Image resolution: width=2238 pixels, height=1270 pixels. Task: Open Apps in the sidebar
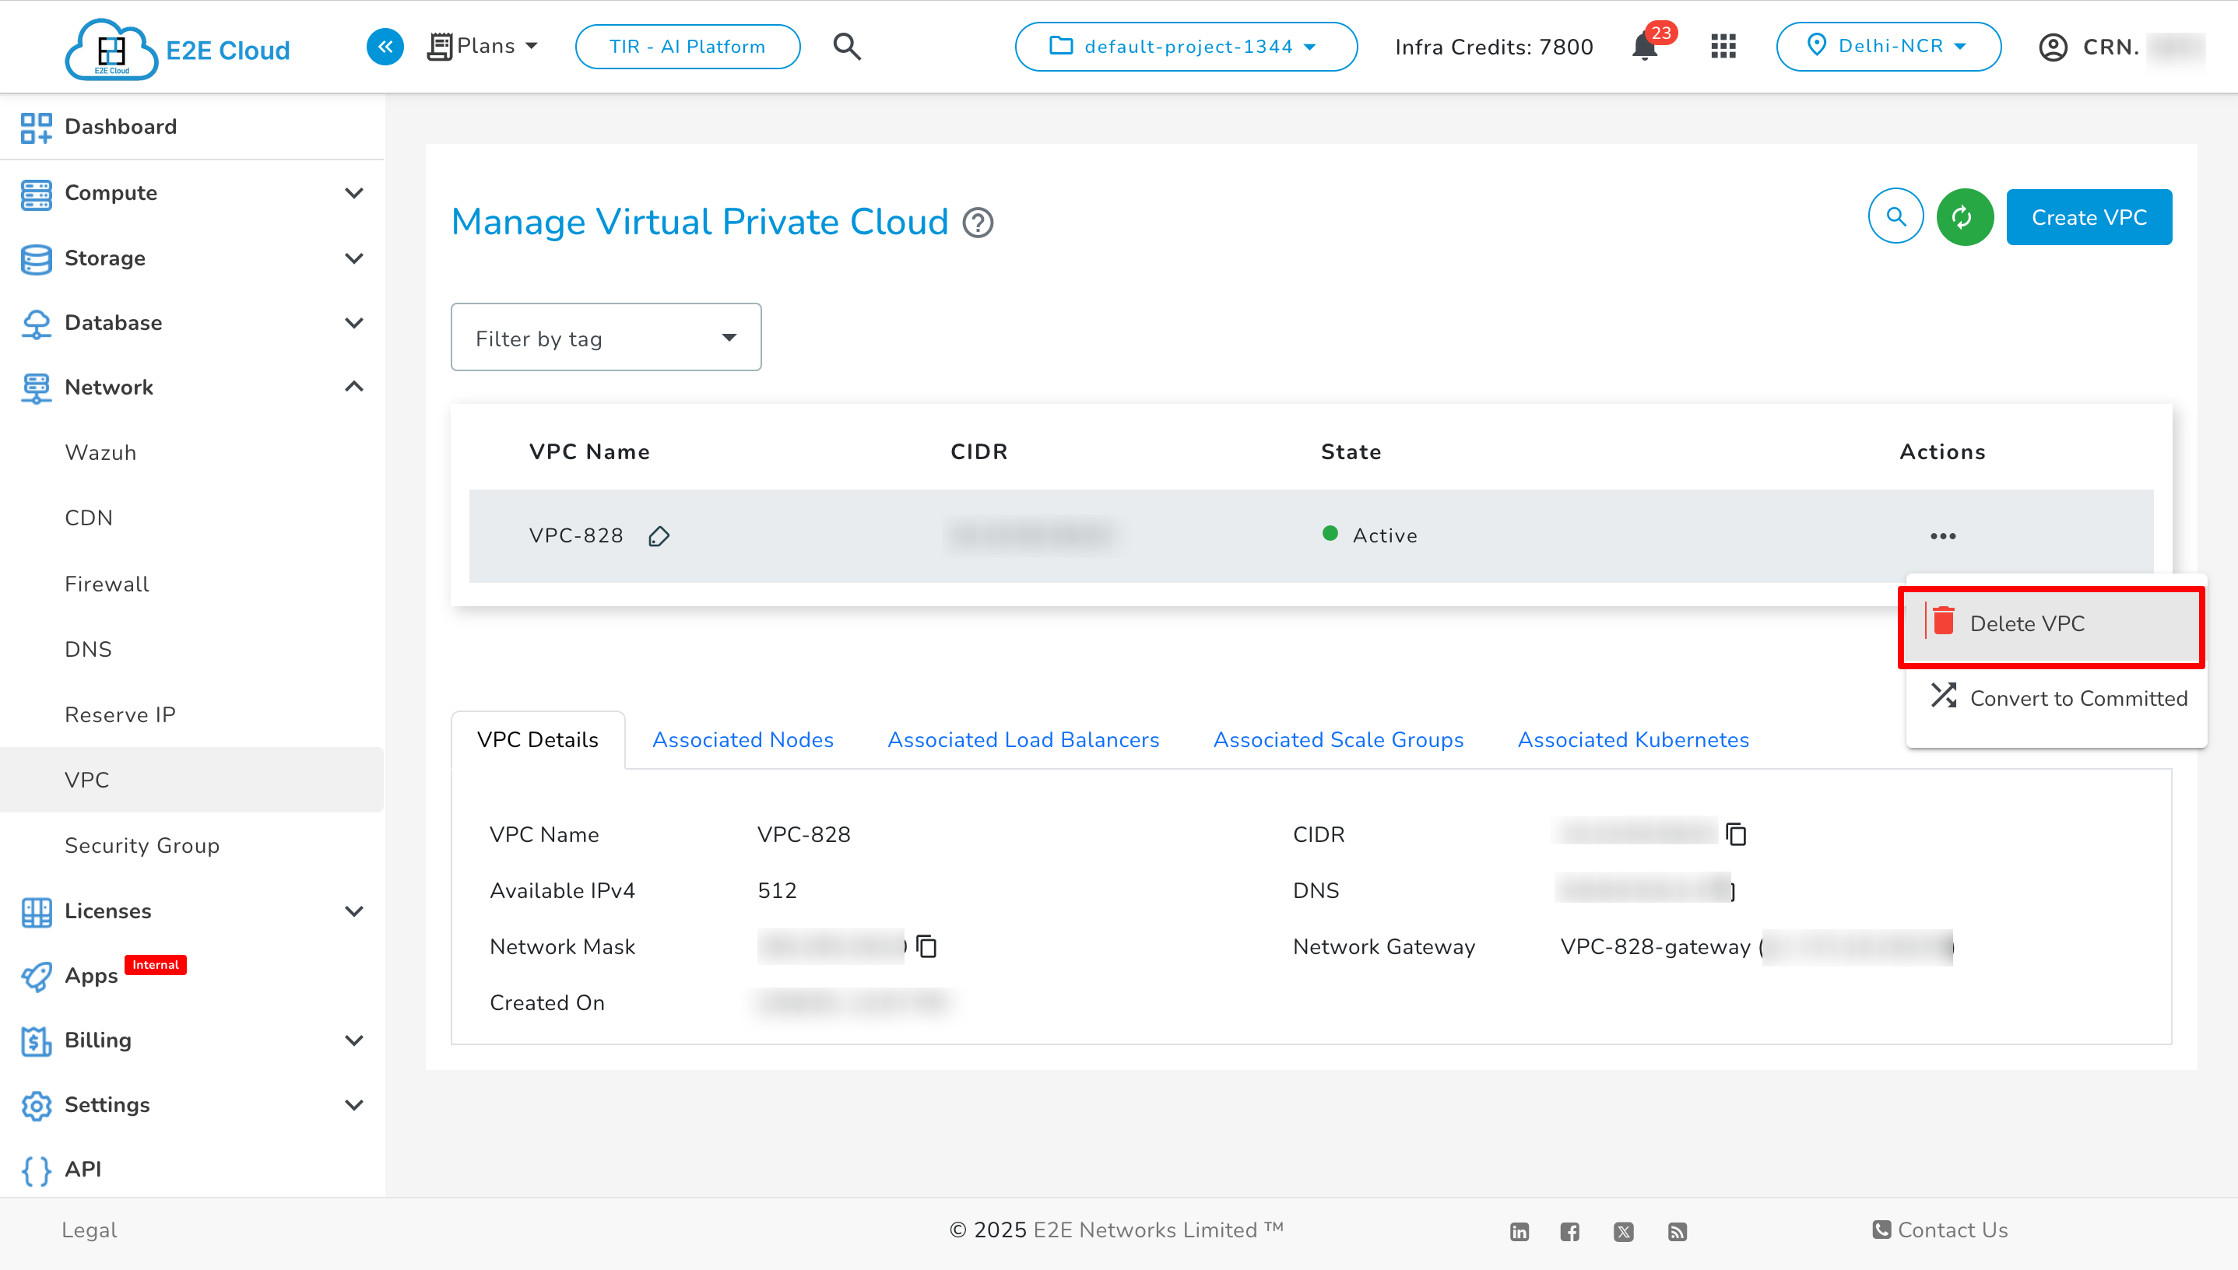pos(91,975)
